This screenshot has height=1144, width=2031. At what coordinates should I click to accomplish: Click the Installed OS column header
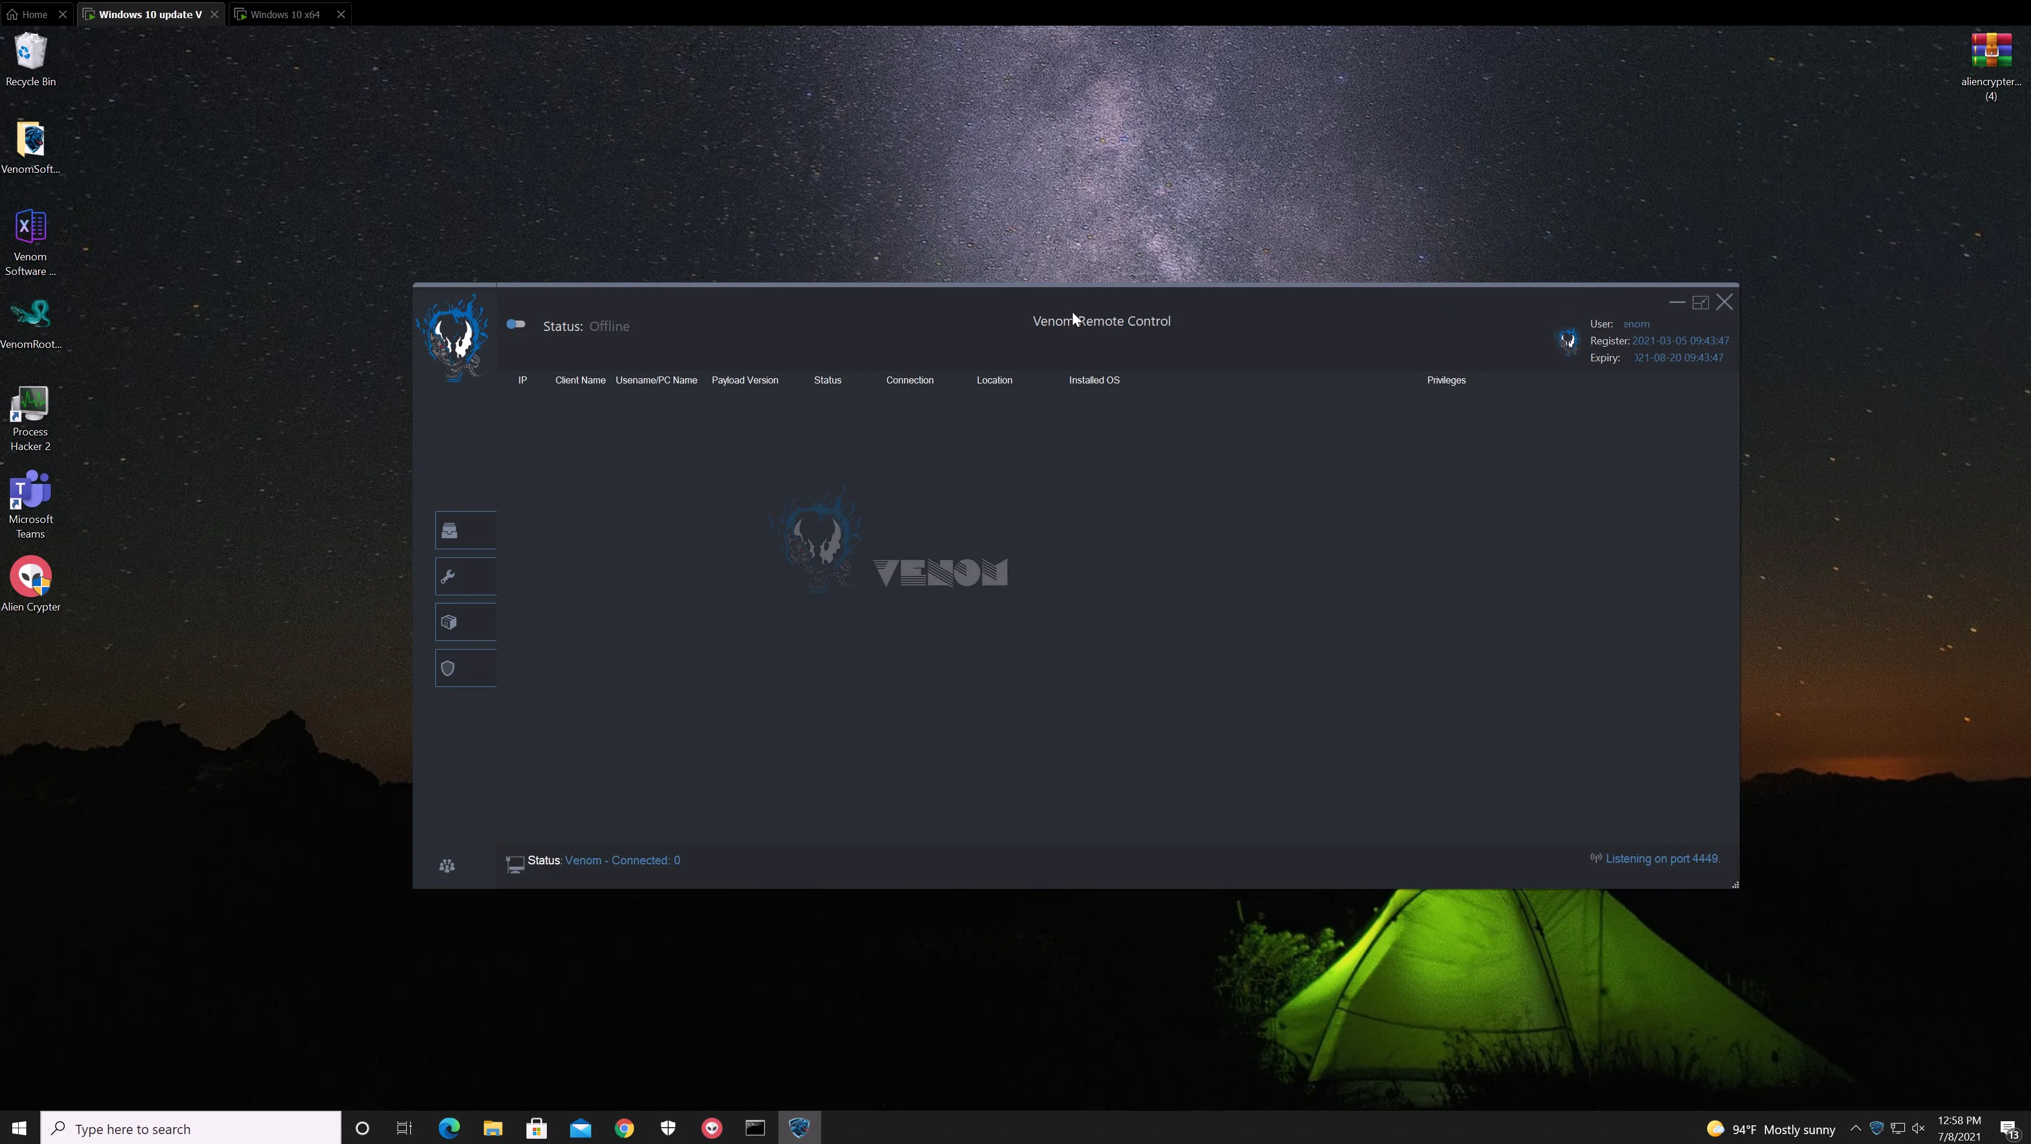[1094, 380]
